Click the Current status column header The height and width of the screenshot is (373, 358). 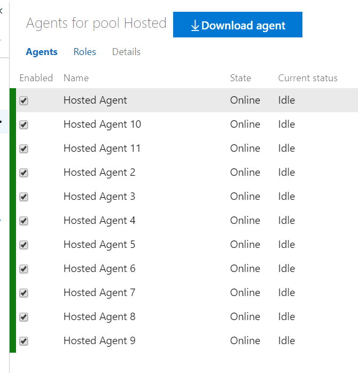click(x=308, y=78)
